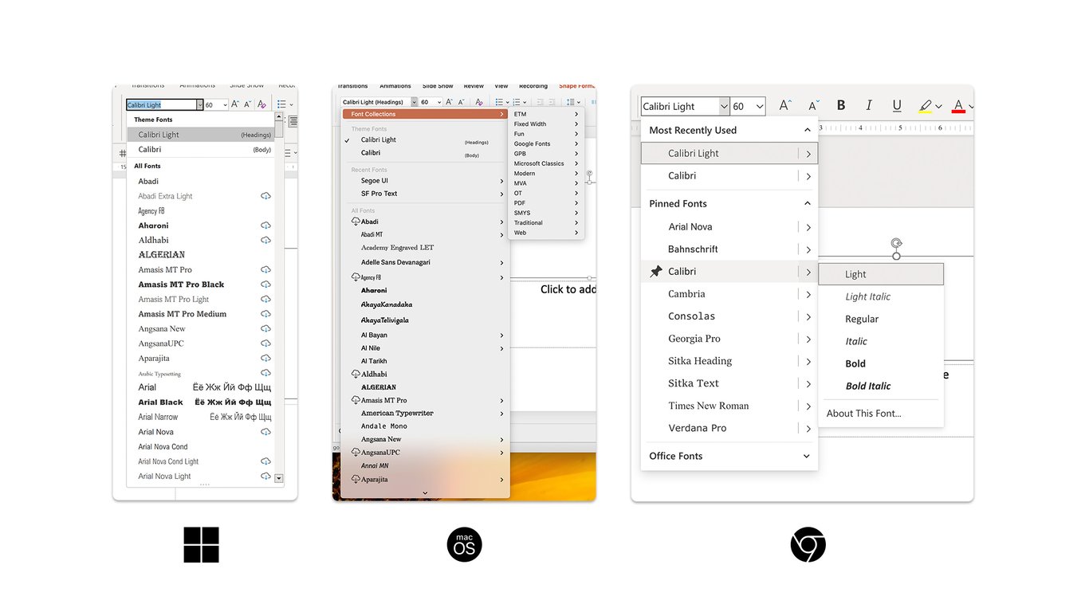Image resolution: width=1089 pixels, height=612 pixels.
Task: Click the numbered list icon in macOS toolbar
Action: (x=517, y=102)
